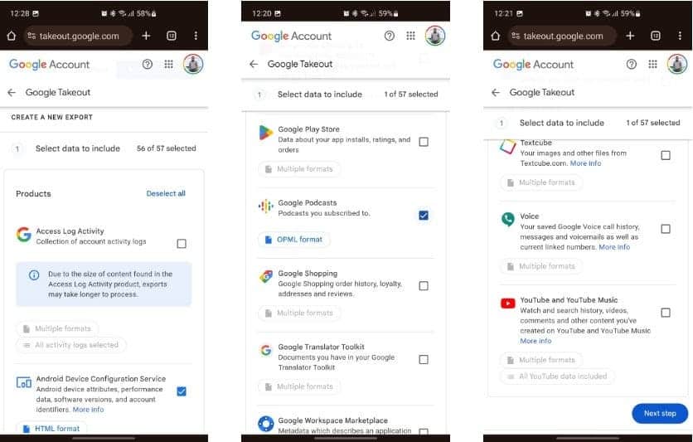
Task: Check the YouTube and YouTube Music checkbox
Action: 666,313
